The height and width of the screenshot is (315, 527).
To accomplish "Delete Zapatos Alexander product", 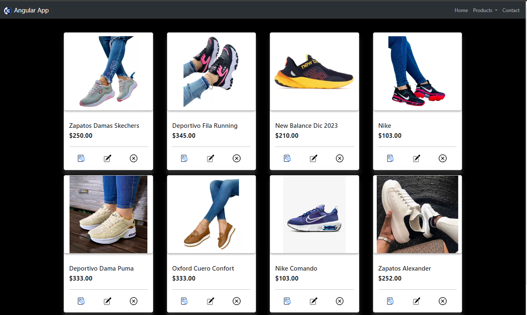I will (442, 301).
